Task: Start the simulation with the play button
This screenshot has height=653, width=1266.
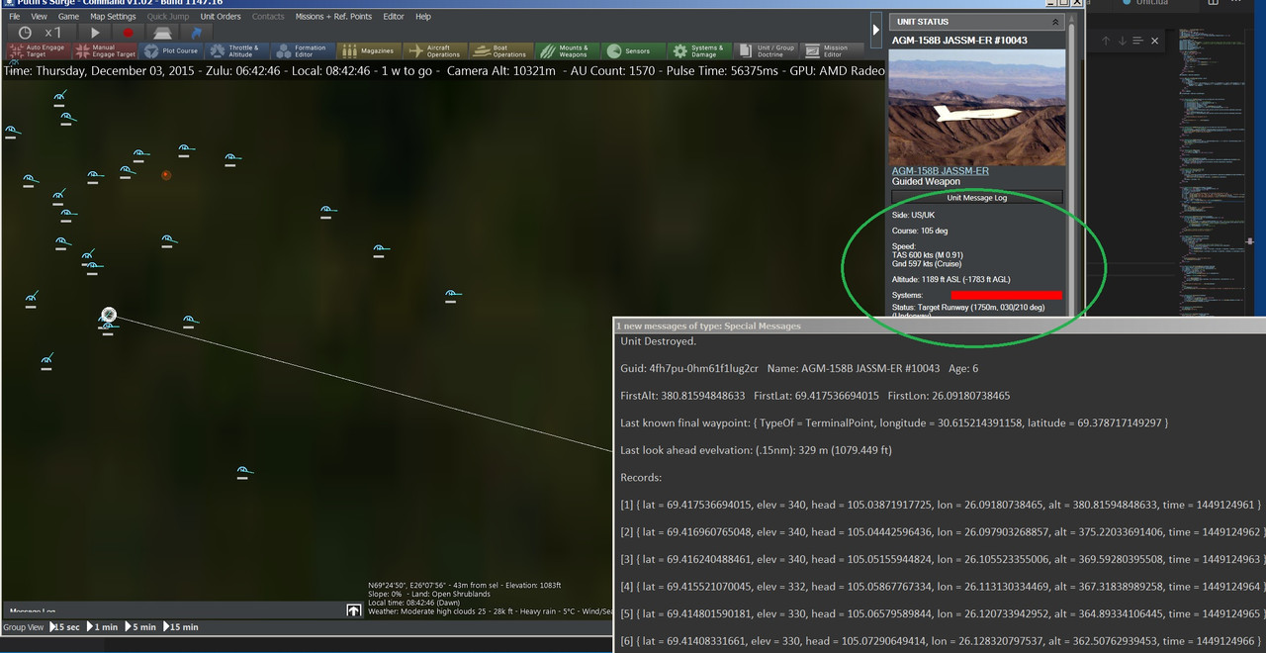Action: (x=95, y=33)
